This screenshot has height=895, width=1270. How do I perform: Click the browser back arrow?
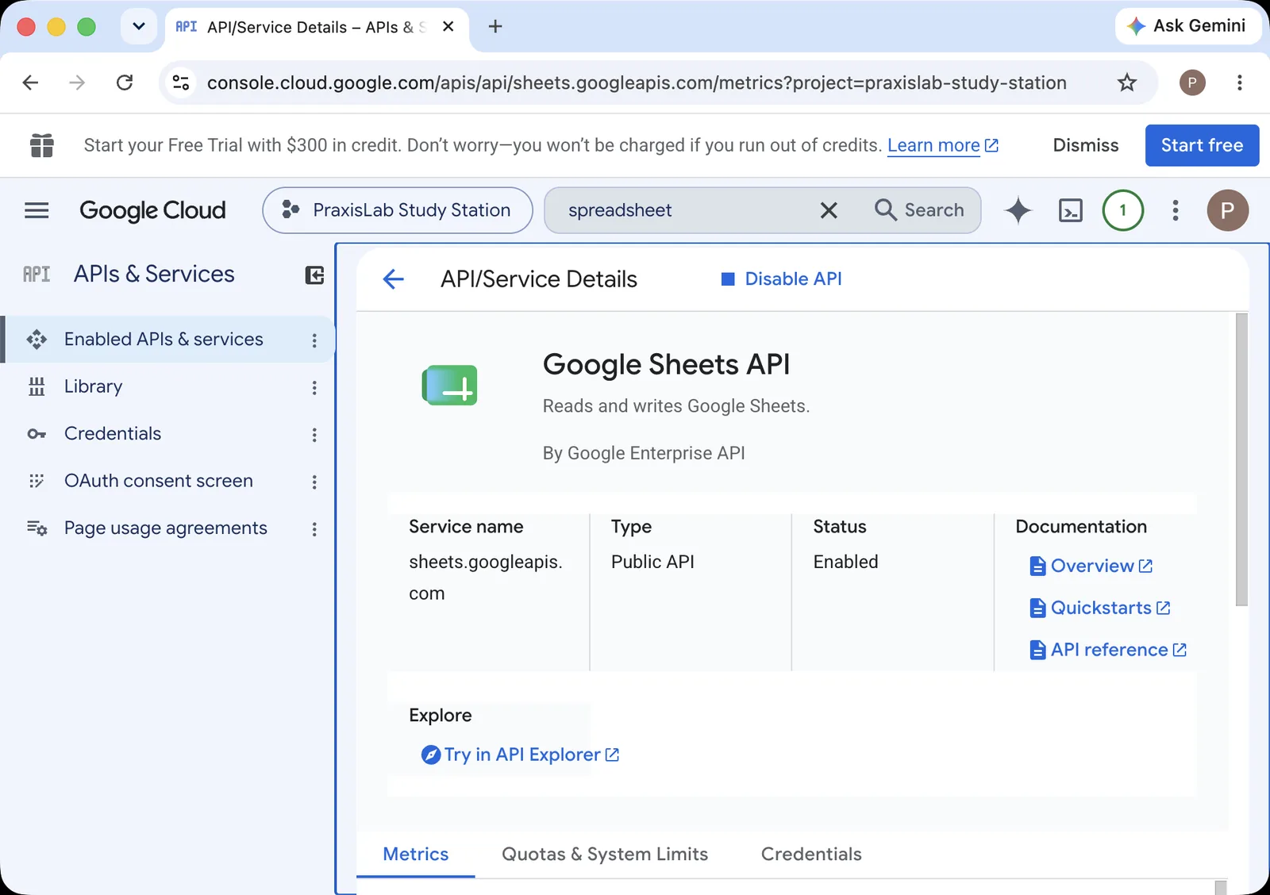[30, 83]
